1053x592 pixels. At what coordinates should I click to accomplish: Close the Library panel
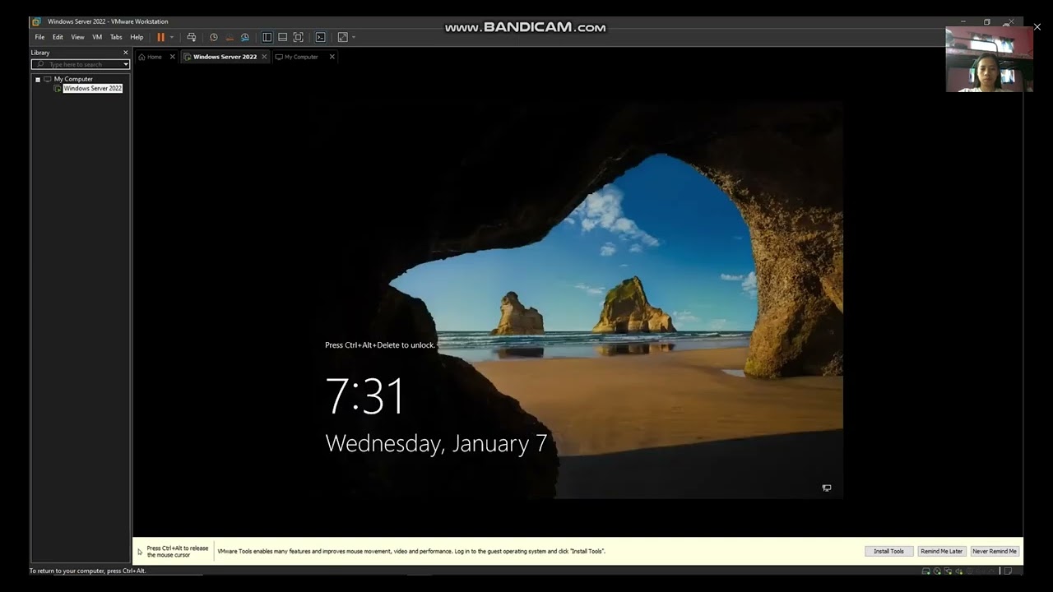click(126, 53)
